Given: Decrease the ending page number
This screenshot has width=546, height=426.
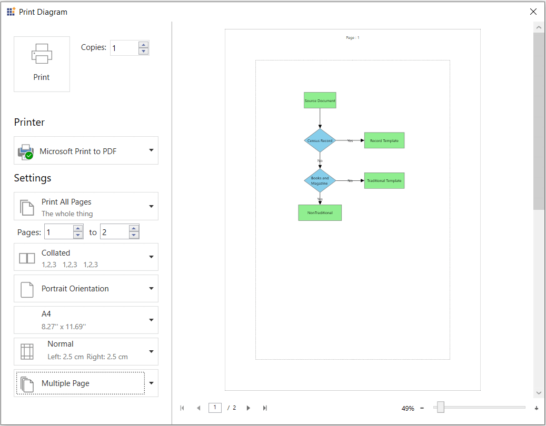Looking at the screenshot, I should 134,235.
